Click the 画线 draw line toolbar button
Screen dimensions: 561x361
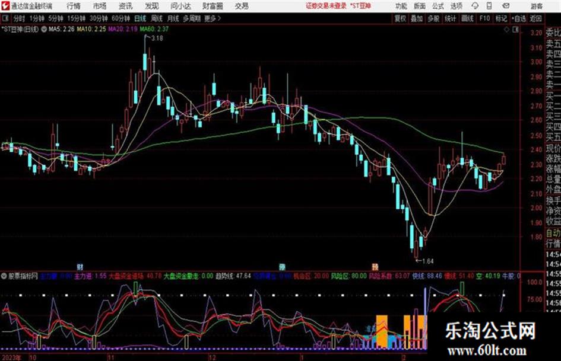click(467, 18)
